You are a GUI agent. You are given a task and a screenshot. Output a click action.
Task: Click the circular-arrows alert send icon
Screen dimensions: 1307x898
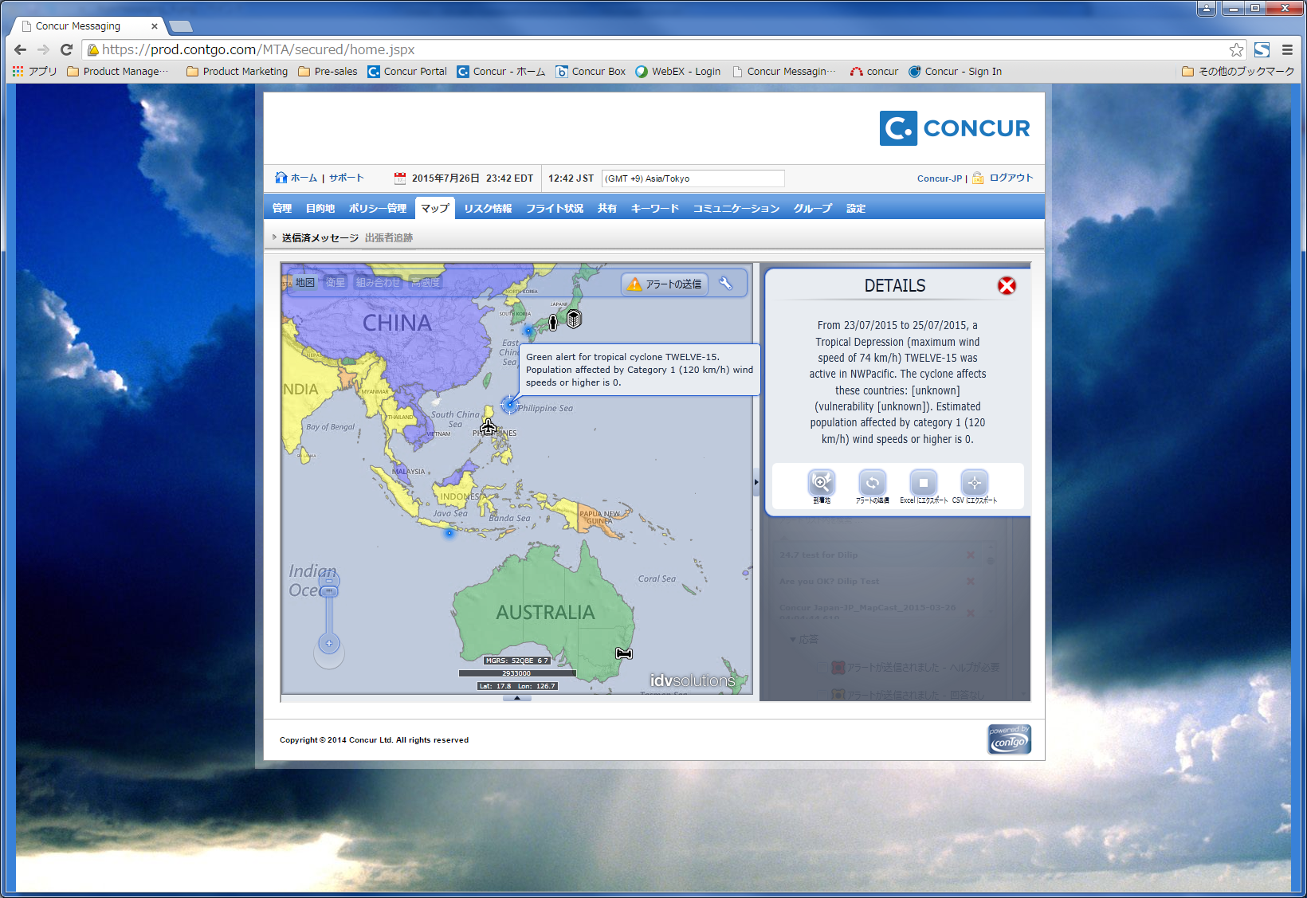(872, 483)
